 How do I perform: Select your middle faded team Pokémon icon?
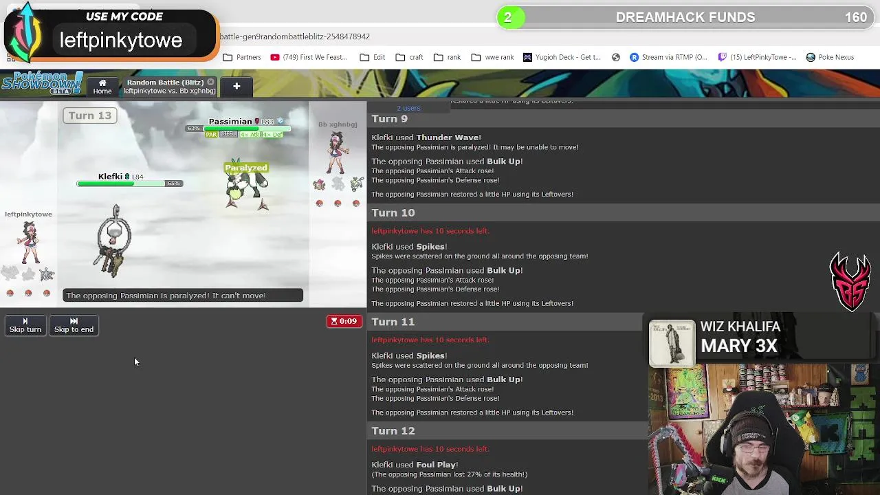(28, 274)
